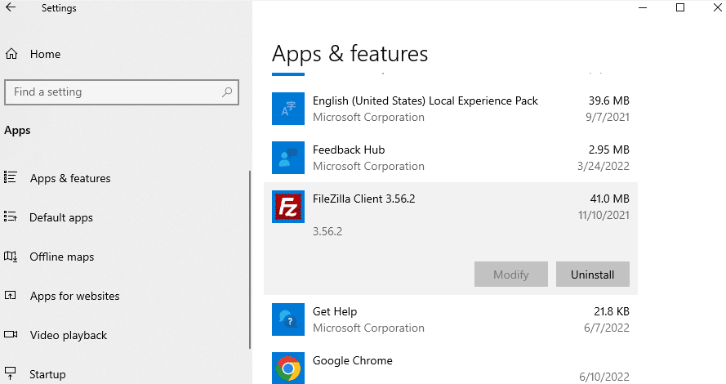This screenshot has height=384, width=726.
Task: Click the English Local Experience Pack icon
Action: tap(287, 109)
